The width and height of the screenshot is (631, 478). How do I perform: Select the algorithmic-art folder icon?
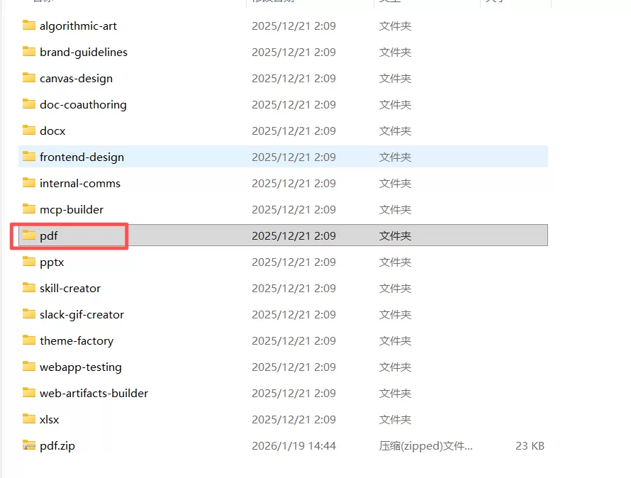(x=28, y=26)
